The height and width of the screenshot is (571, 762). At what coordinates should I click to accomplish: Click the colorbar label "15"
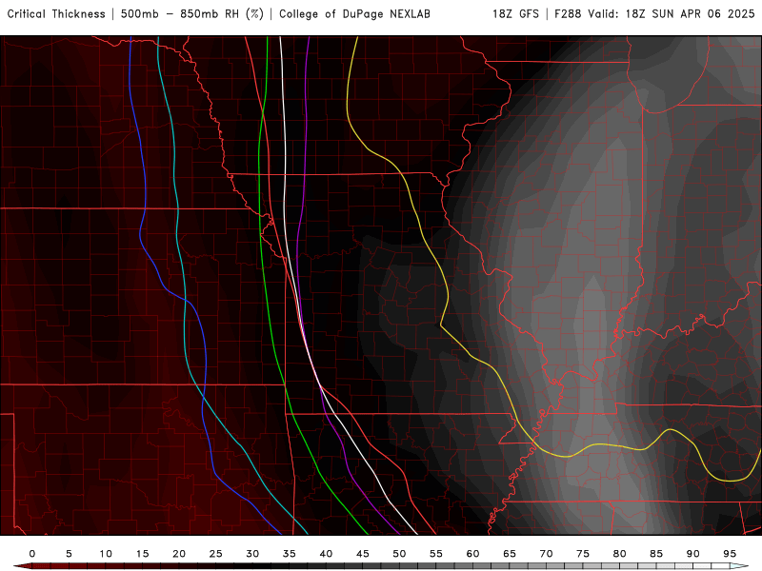pos(142,554)
